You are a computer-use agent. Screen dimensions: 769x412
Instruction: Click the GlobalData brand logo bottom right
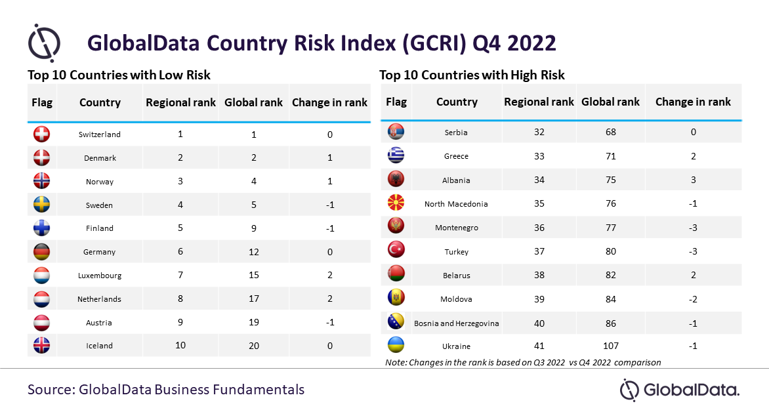(x=680, y=390)
